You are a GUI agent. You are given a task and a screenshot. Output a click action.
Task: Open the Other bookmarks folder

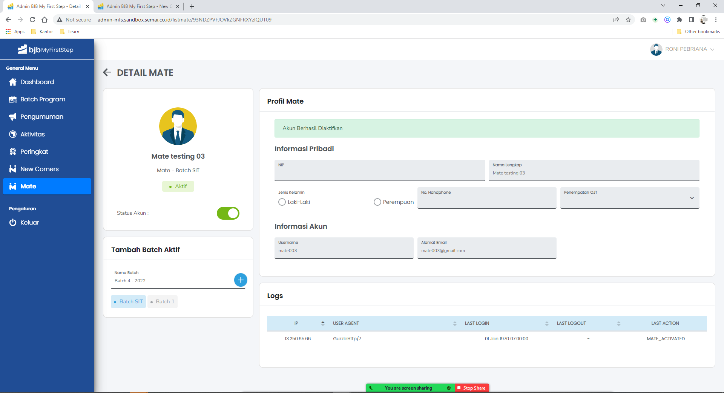click(x=698, y=32)
